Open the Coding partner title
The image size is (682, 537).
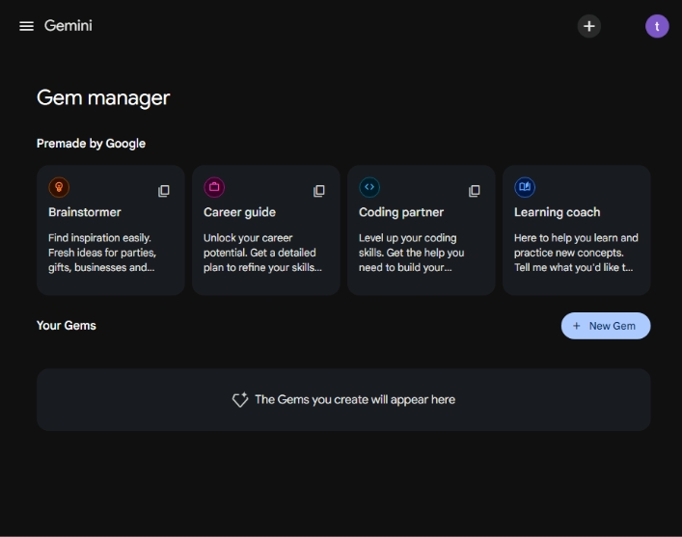click(401, 212)
